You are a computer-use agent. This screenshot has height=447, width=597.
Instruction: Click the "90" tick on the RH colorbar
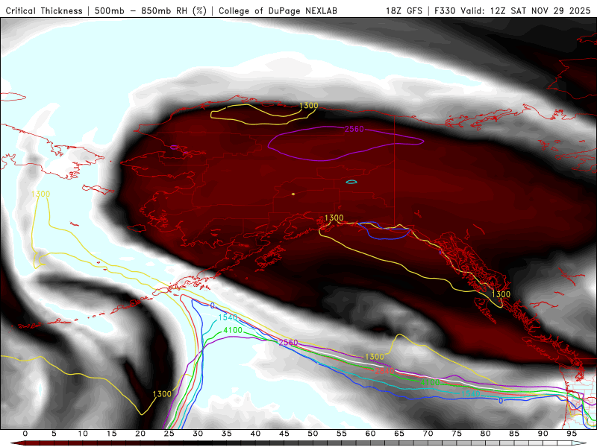coord(543,434)
